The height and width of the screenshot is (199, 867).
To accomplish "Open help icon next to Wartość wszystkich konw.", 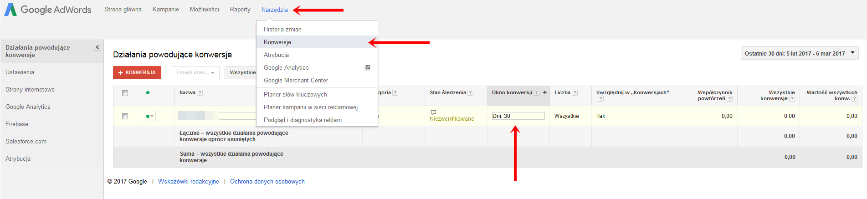I will [x=855, y=98].
